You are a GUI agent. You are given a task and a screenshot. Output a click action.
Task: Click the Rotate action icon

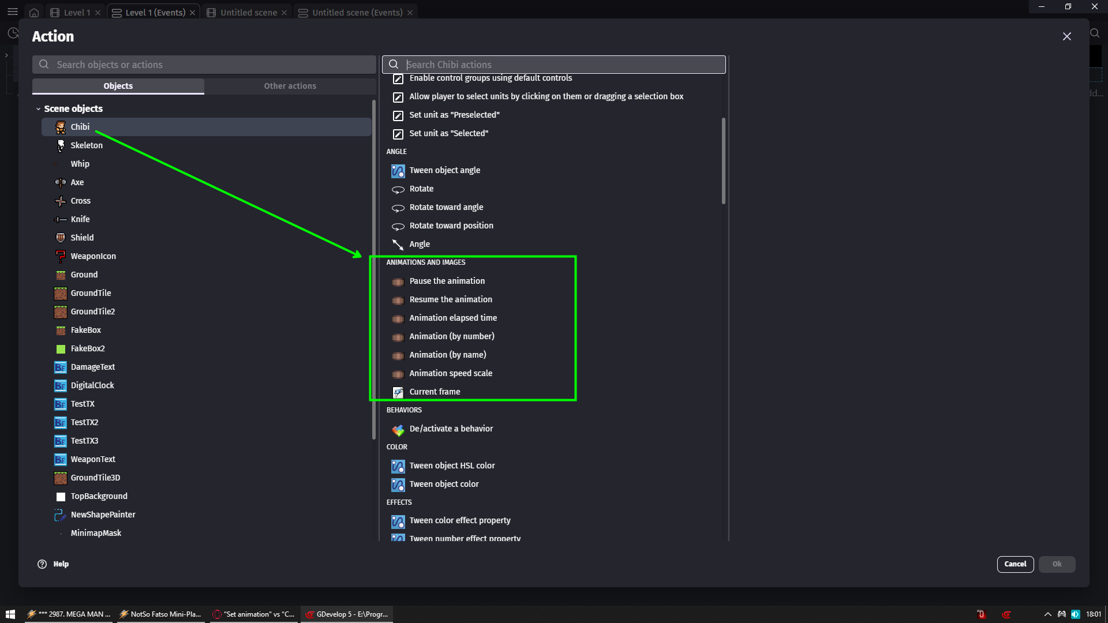pos(398,189)
